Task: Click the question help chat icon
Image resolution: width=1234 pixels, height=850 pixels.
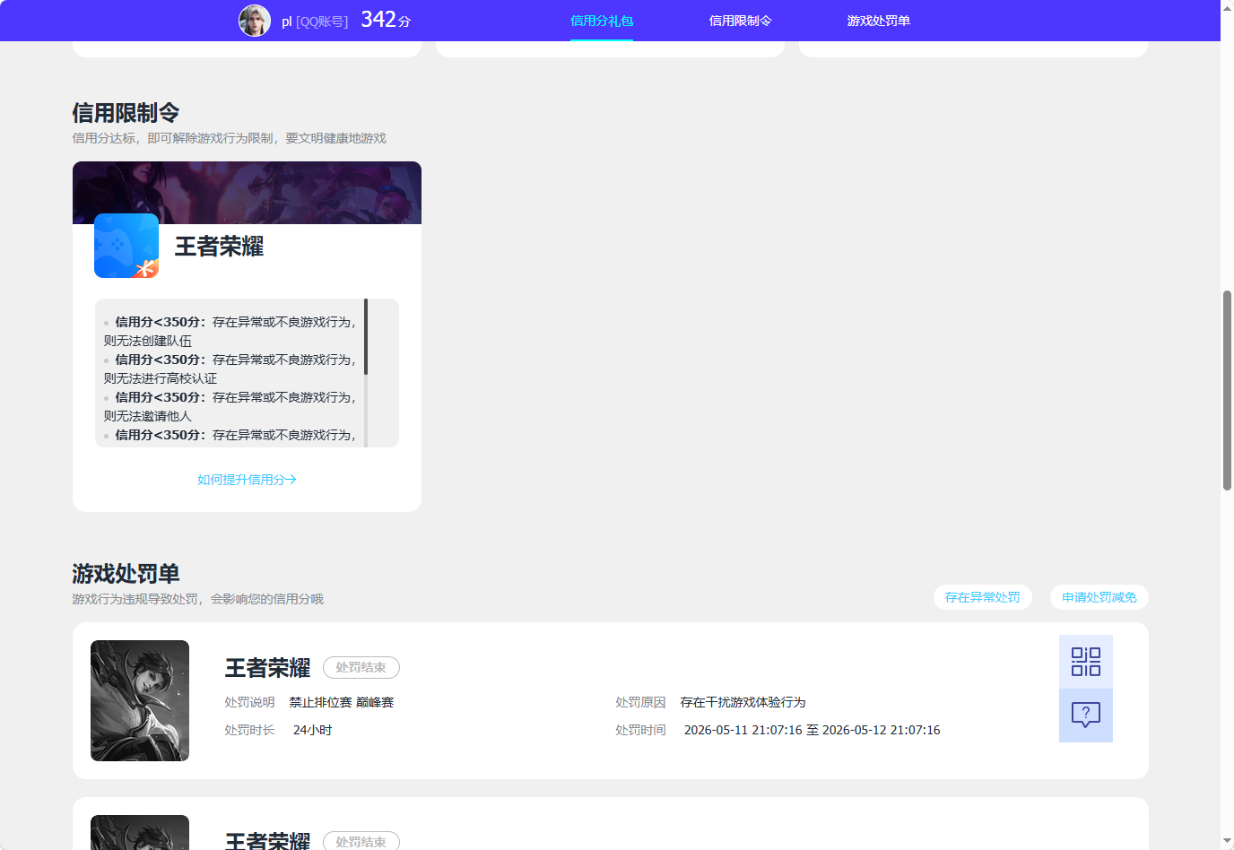Action: 1086,716
